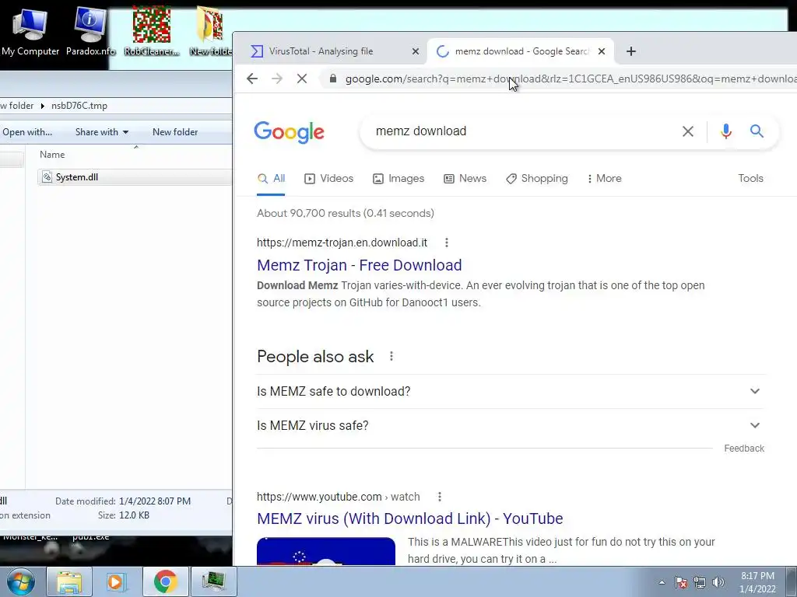The width and height of the screenshot is (797, 597).
Task: Clear the Google search box
Action: click(688, 131)
